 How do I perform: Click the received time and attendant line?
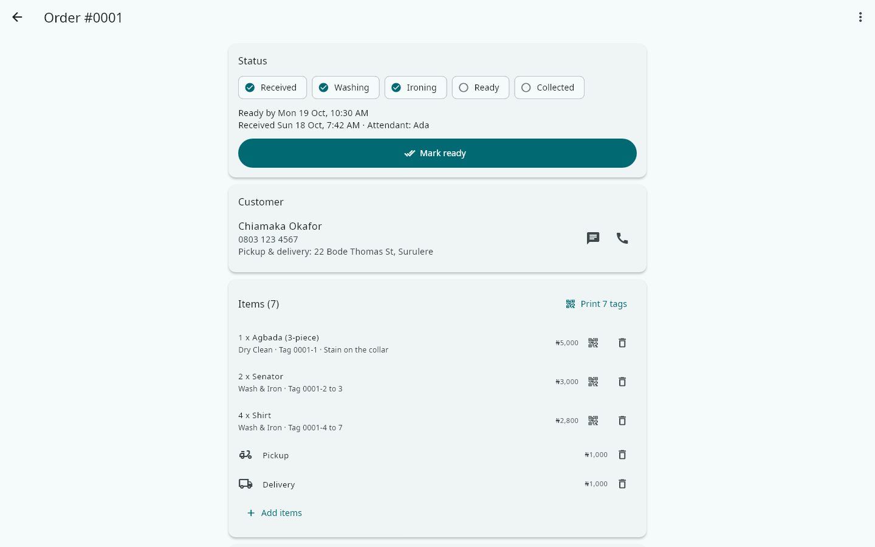[x=334, y=125]
